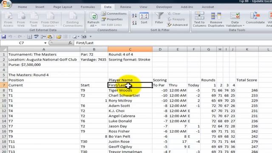
Task: Switch to the View tab
Action: point(143,7)
